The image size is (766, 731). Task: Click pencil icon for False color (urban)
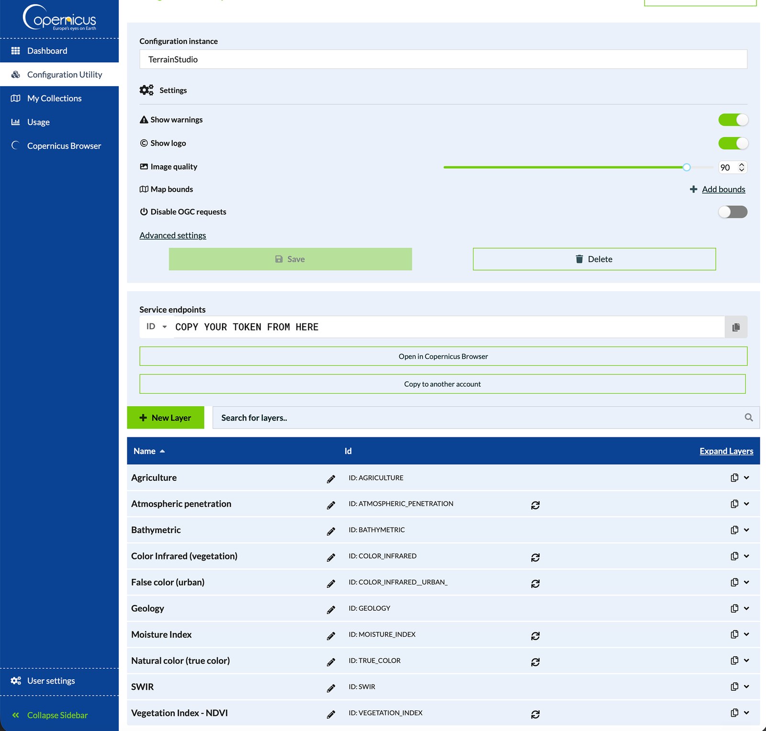[331, 583]
